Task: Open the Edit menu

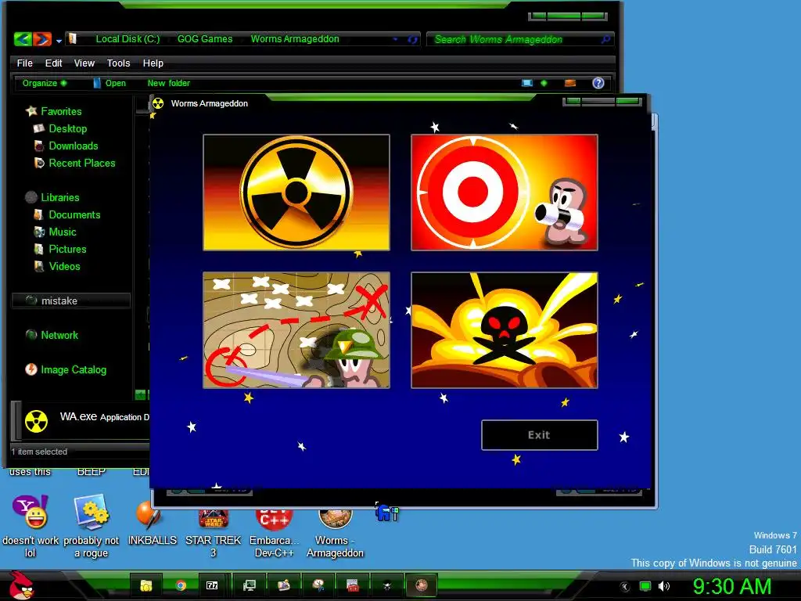Action: click(x=53, y=63)
